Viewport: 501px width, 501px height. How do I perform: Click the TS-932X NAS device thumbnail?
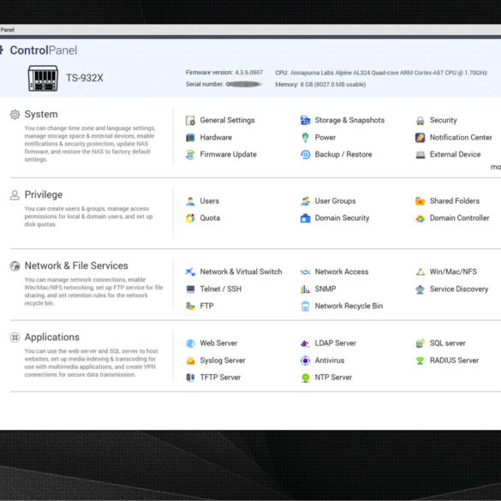pos(43,78)
